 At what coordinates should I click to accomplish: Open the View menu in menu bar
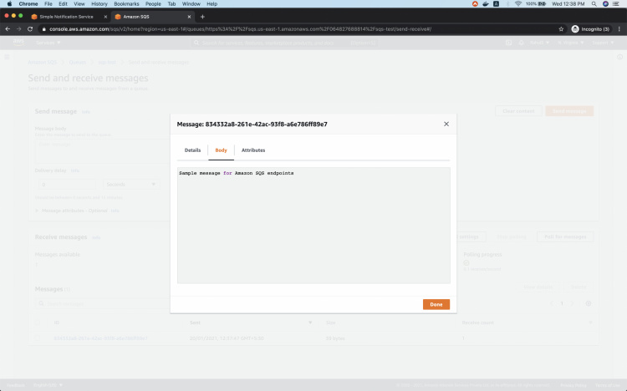tap(76, 4)
